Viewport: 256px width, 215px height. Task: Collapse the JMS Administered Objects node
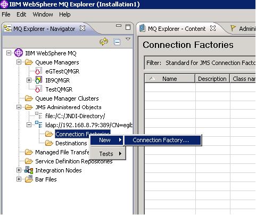[x=19, y=107]
